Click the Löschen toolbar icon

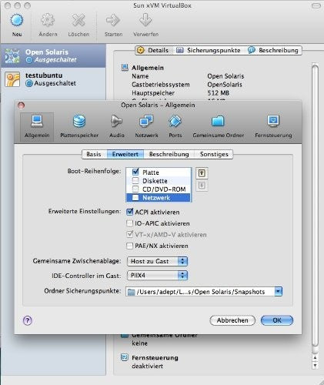[x=78, y=20]
